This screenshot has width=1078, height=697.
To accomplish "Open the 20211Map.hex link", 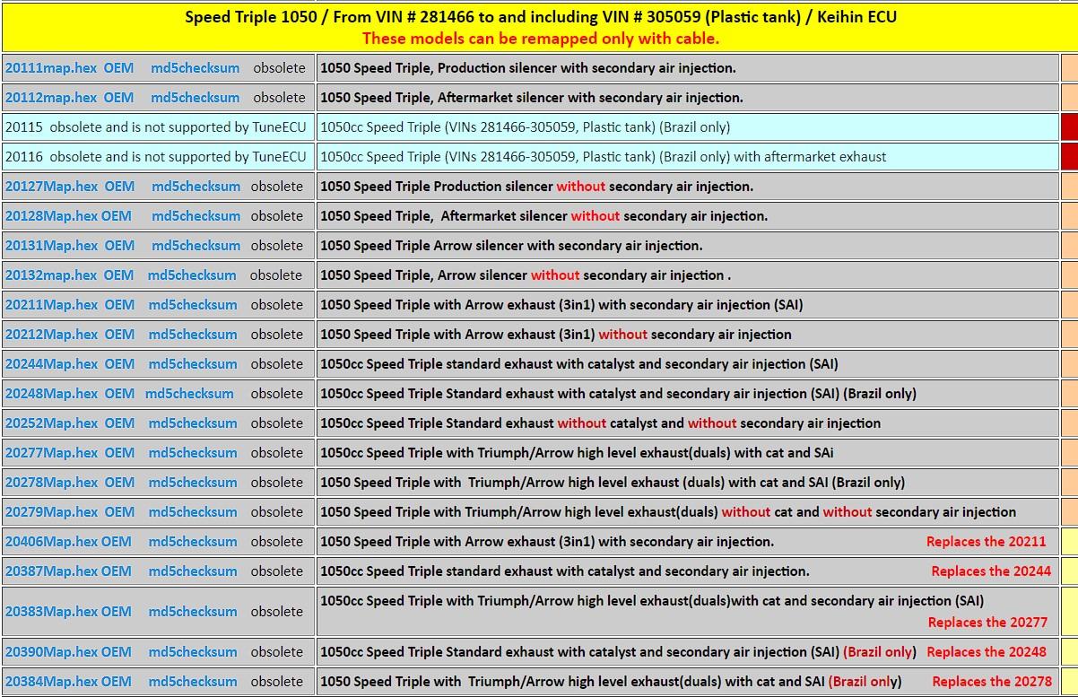I will click(x=51, y=304).
